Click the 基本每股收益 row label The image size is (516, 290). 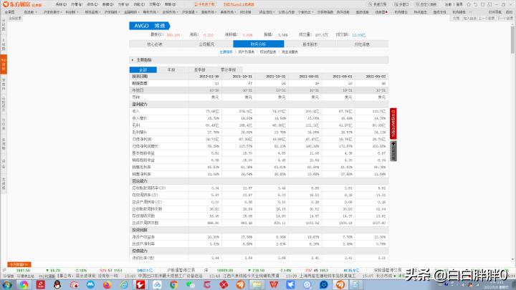coord(143,153)
